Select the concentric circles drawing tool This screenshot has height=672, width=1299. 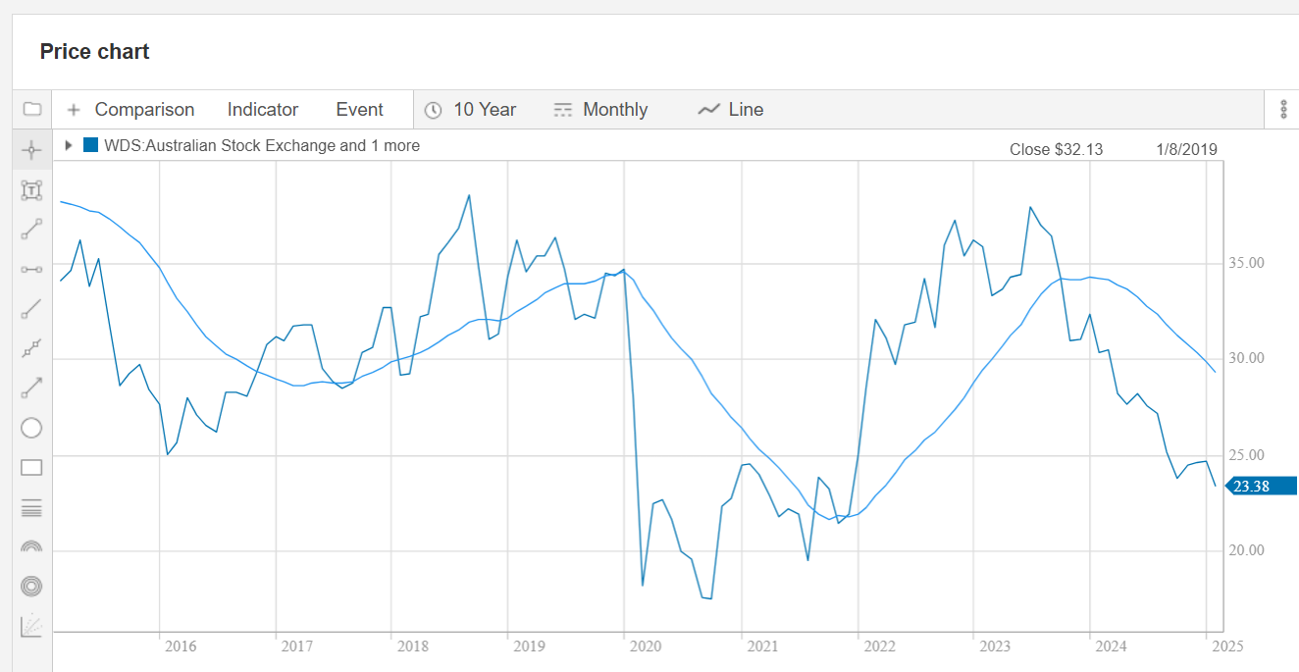(31, 586)
